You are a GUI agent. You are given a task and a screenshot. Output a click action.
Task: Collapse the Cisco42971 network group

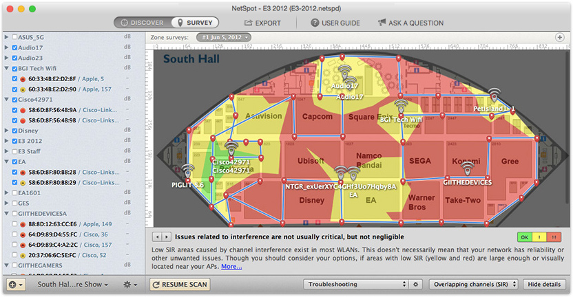[6, 99]
